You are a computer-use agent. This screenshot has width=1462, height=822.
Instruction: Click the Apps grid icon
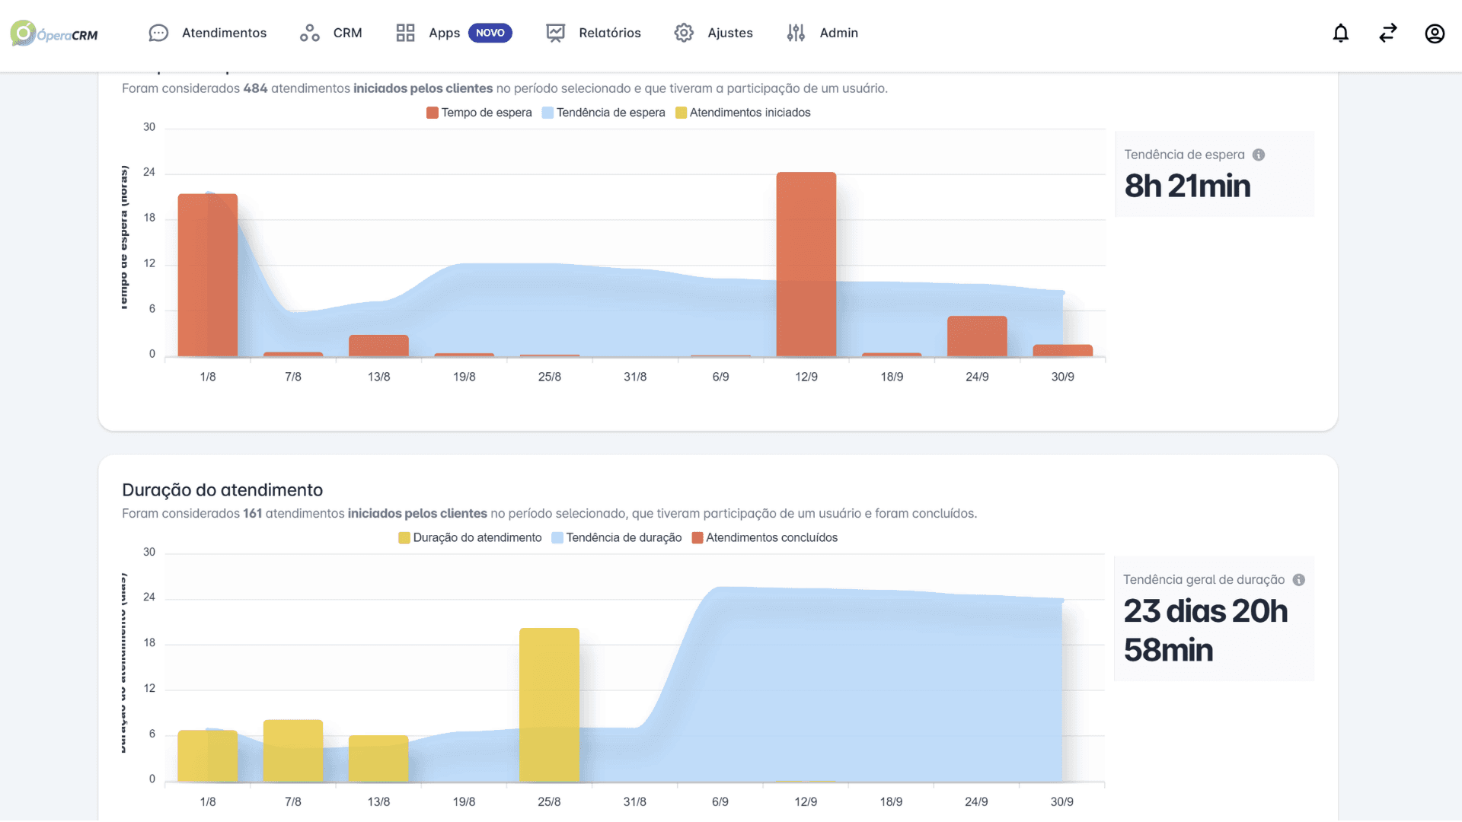[x=405, y=33]
